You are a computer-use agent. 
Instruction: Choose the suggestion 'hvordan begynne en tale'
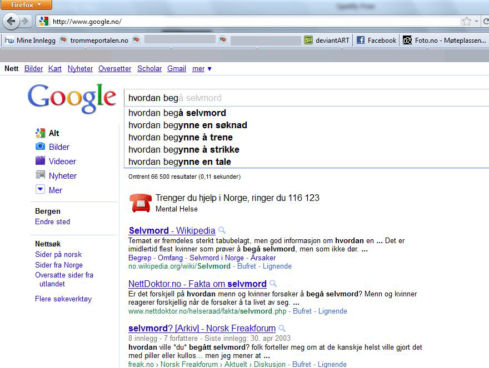307,162
